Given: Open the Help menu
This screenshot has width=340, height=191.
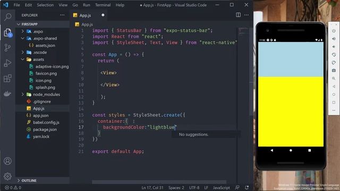Looking at the screenshot, I should pyautogui.click(x=120, y=5).
